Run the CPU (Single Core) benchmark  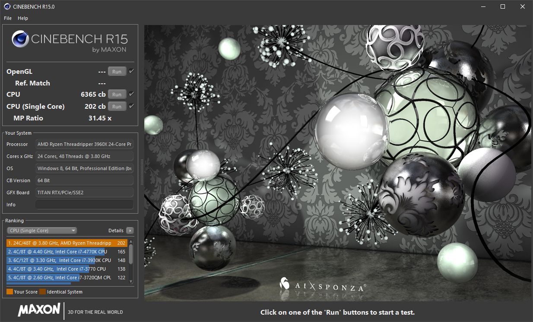point(117,106)
